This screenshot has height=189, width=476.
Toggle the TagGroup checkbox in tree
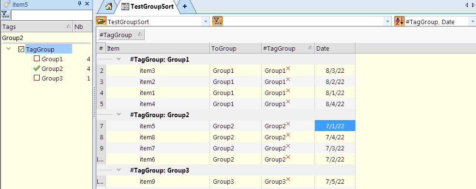(x=21, y=49)
